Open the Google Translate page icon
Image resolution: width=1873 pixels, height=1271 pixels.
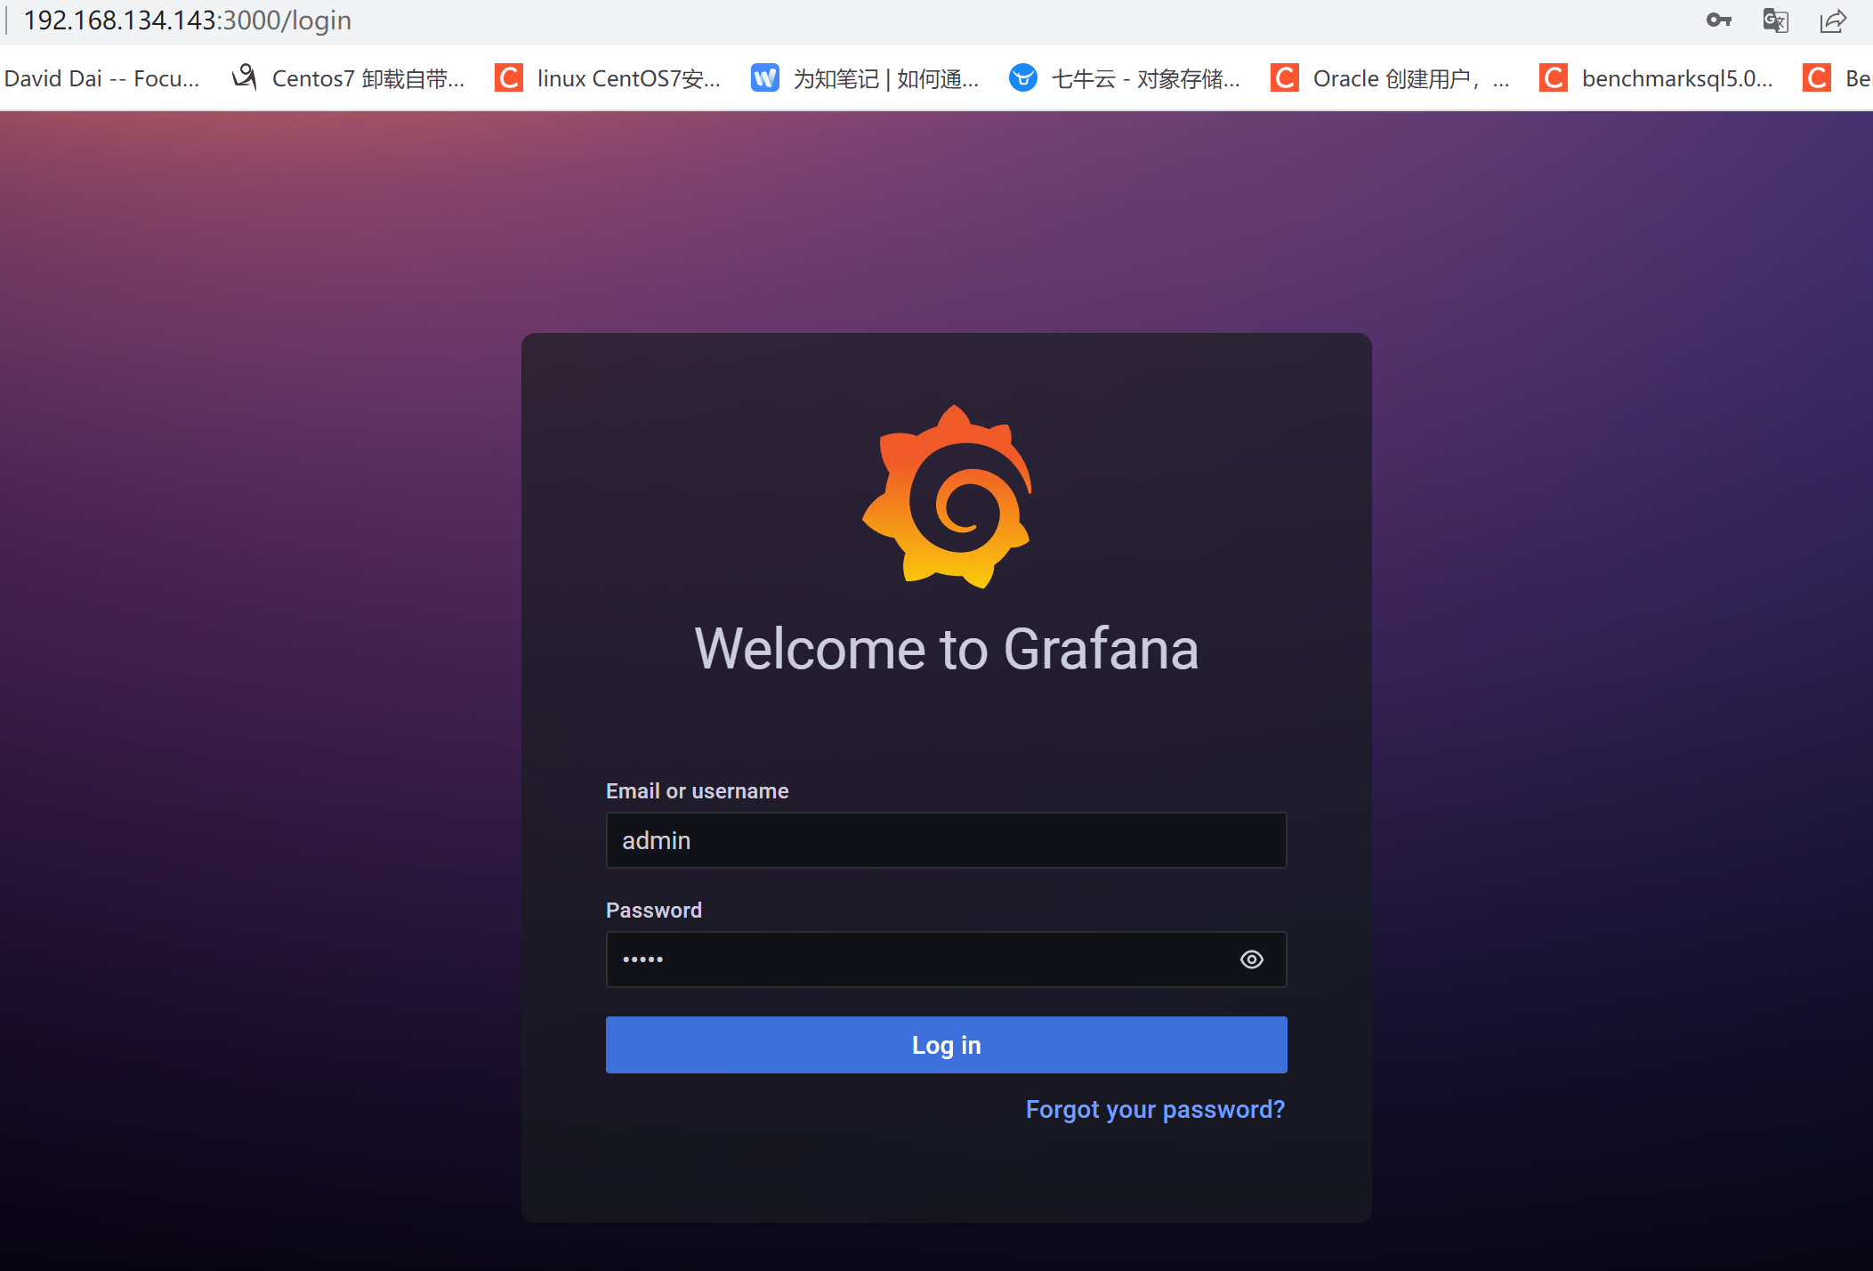tap(1775, 20)
